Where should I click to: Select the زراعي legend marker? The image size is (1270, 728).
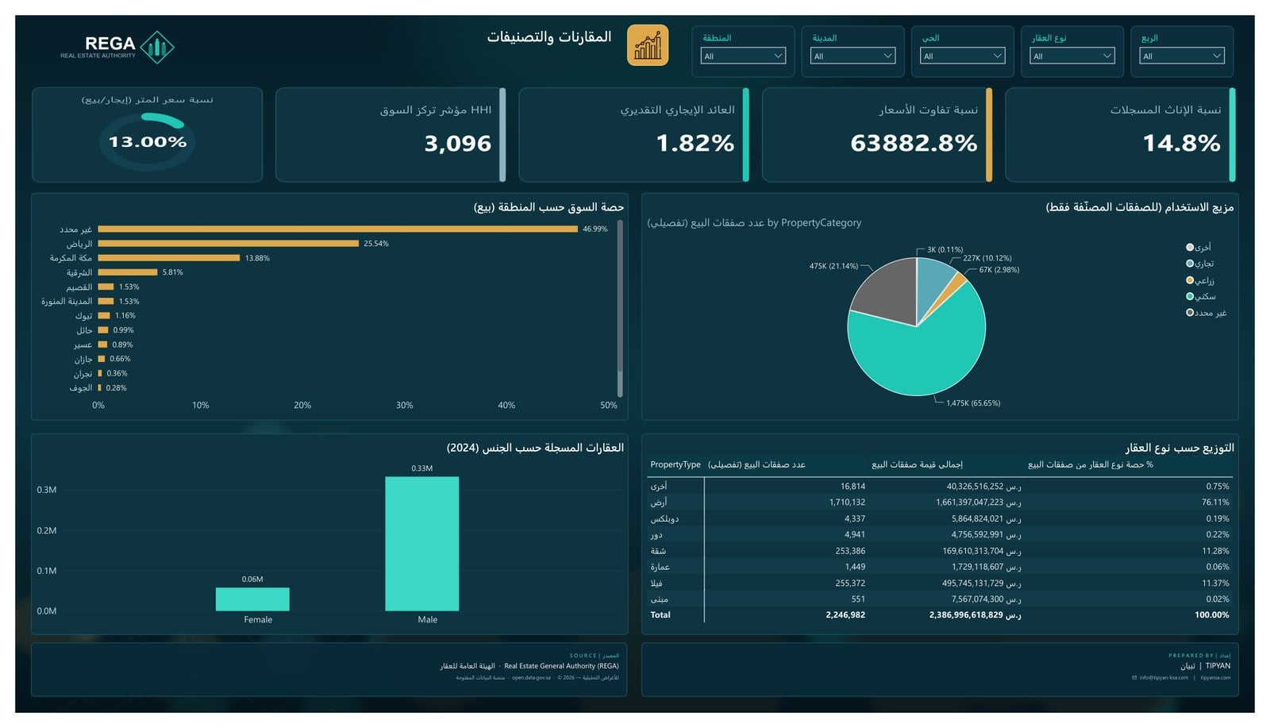[x=1190, y=280]
